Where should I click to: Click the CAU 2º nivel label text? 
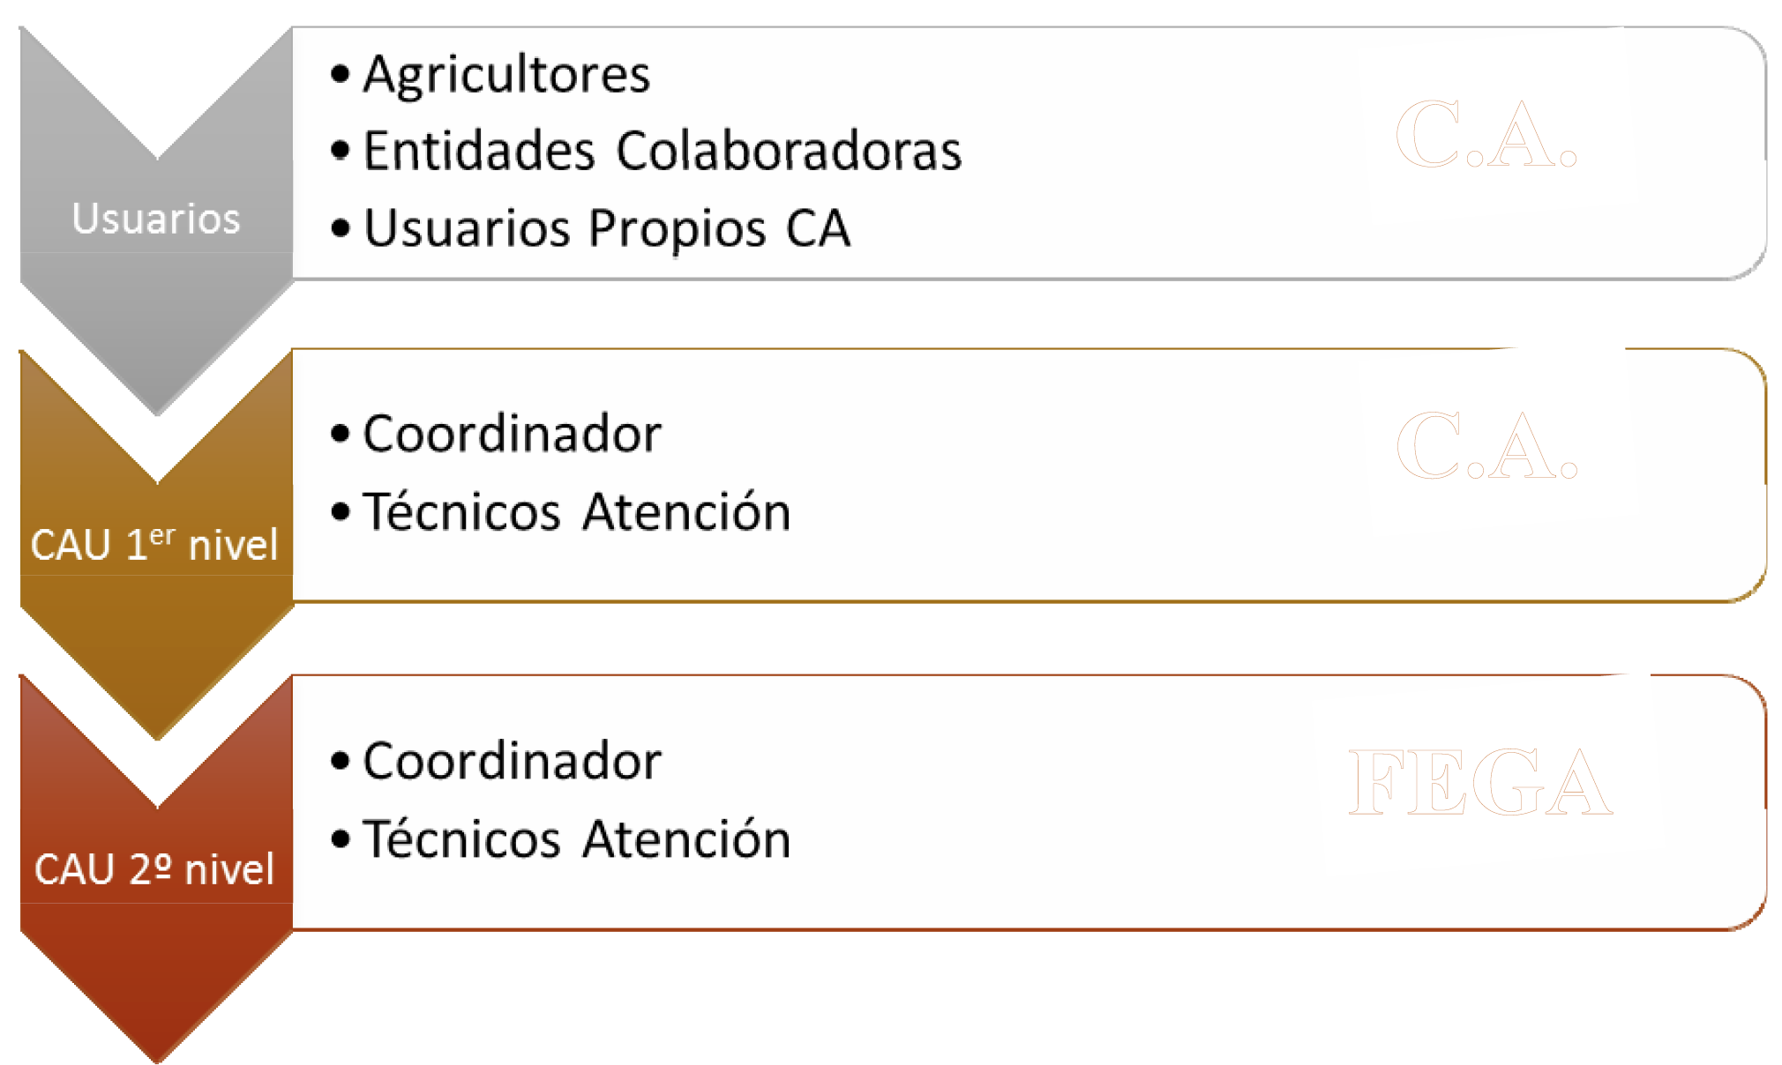coord(154,869)
